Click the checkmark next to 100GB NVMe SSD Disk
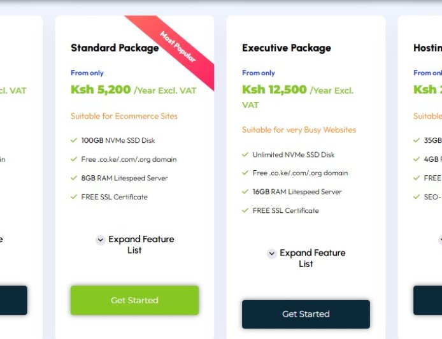Viewport: 442px width, 339px height. pos(75,140)
